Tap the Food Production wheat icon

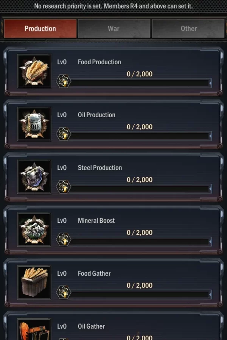tap(34, 71)
